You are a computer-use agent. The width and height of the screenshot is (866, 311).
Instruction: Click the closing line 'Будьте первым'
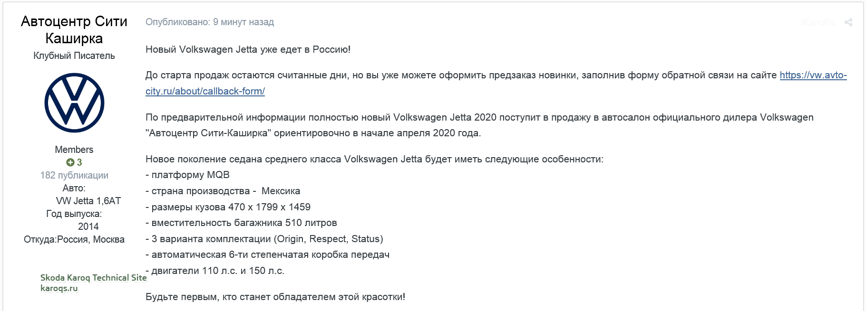[x=275, y=297]
